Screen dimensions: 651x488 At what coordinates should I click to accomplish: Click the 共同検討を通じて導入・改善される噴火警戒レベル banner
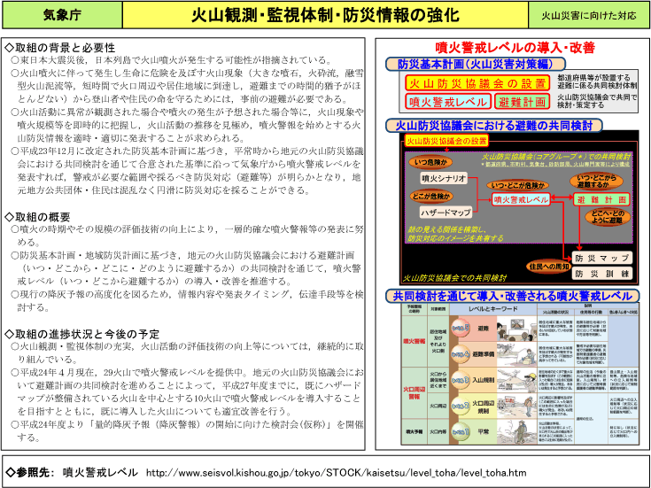click(512, 296)
